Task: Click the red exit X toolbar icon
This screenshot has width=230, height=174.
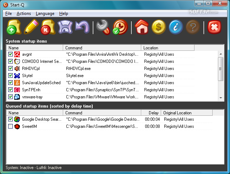Action: (214, 27)
